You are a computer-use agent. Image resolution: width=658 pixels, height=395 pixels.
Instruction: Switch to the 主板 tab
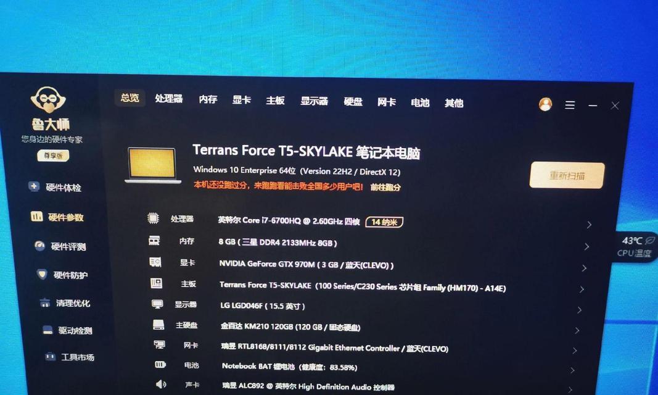pos(275,101)
